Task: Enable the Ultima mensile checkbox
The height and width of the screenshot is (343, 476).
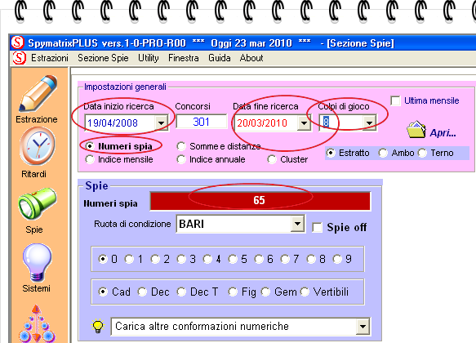Action: (x=395, y=100)
